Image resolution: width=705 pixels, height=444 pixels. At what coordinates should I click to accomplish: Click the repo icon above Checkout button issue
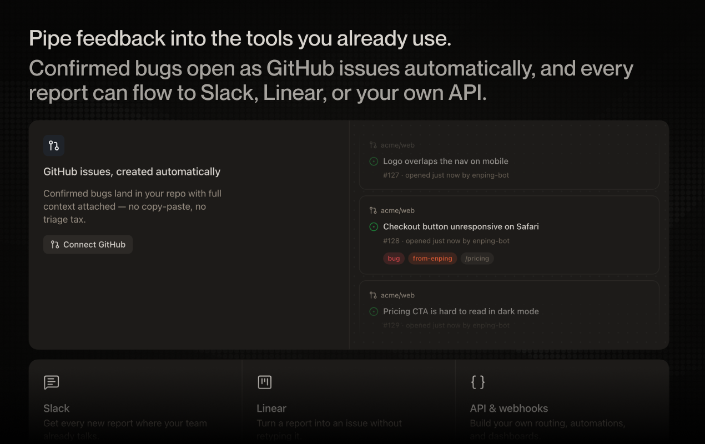pos(373,211)
